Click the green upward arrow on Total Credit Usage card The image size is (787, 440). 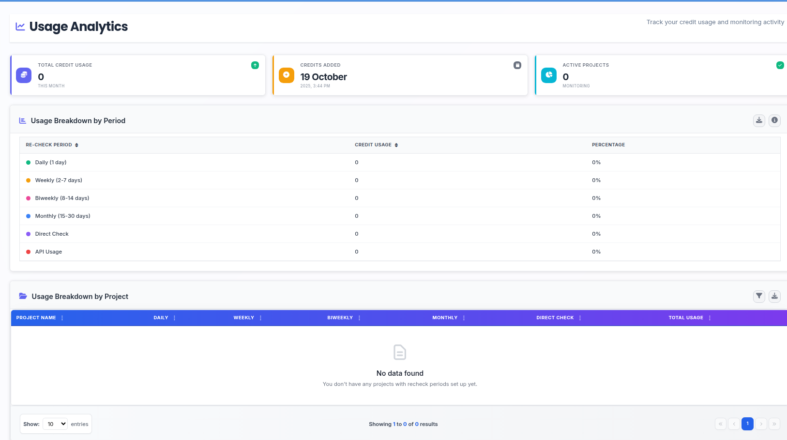pyautogui.click(x=255, y=65)
